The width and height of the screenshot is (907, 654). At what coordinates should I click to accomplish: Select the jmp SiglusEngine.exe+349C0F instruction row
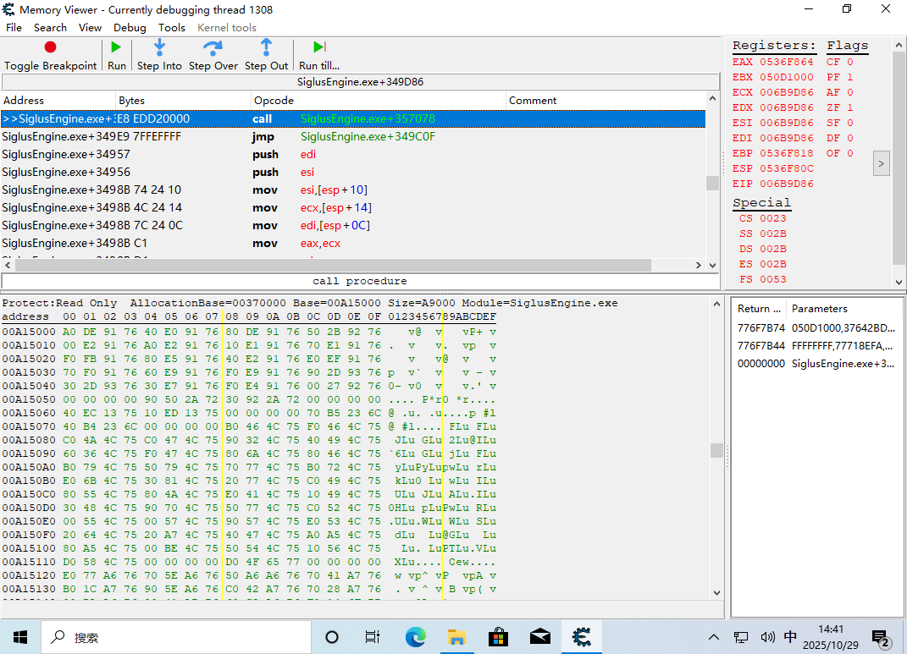pos(339,136)
